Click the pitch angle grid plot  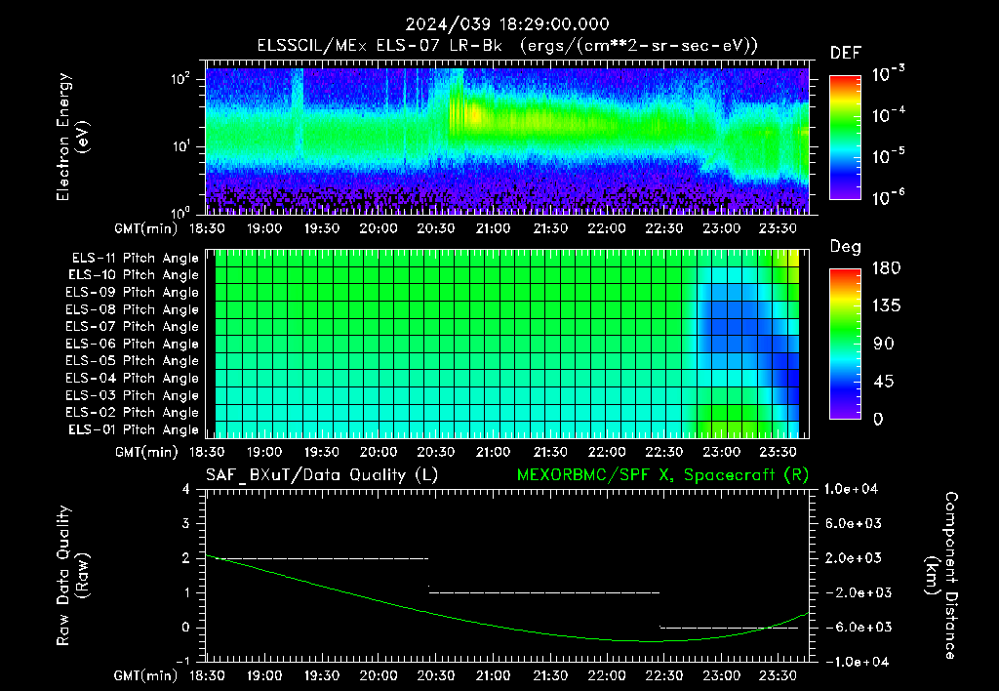[507, 344]
